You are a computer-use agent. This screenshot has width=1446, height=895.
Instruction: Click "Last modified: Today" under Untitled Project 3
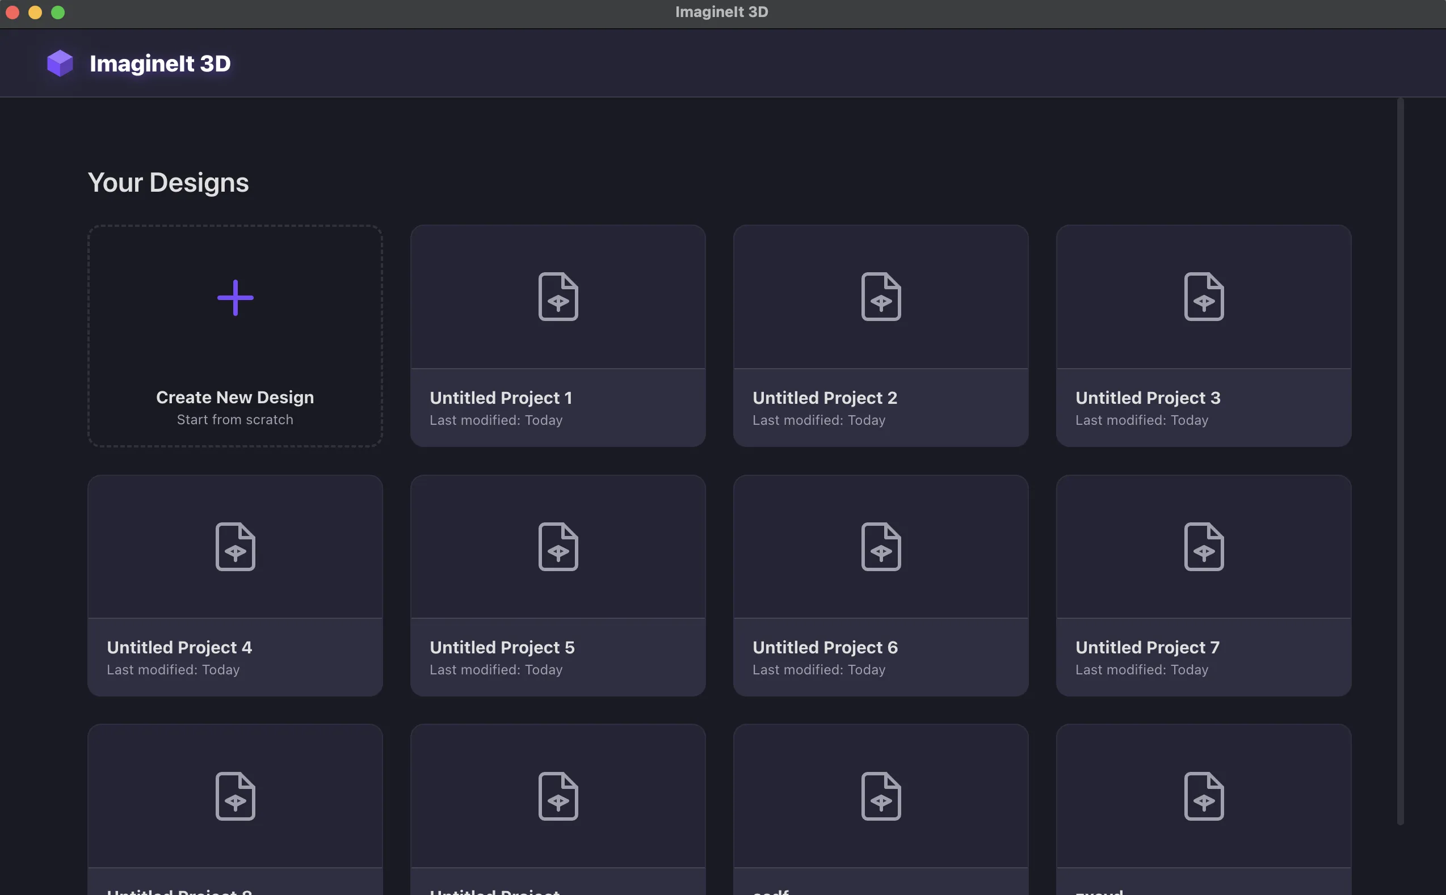click(1142, 420)
